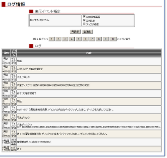Image resolution: width=167 pixels, height=158 pixels.
Task: Select 'md11: 終了 欠陥強制修復失敗' log entry
Action: click(x=89, y=110)
